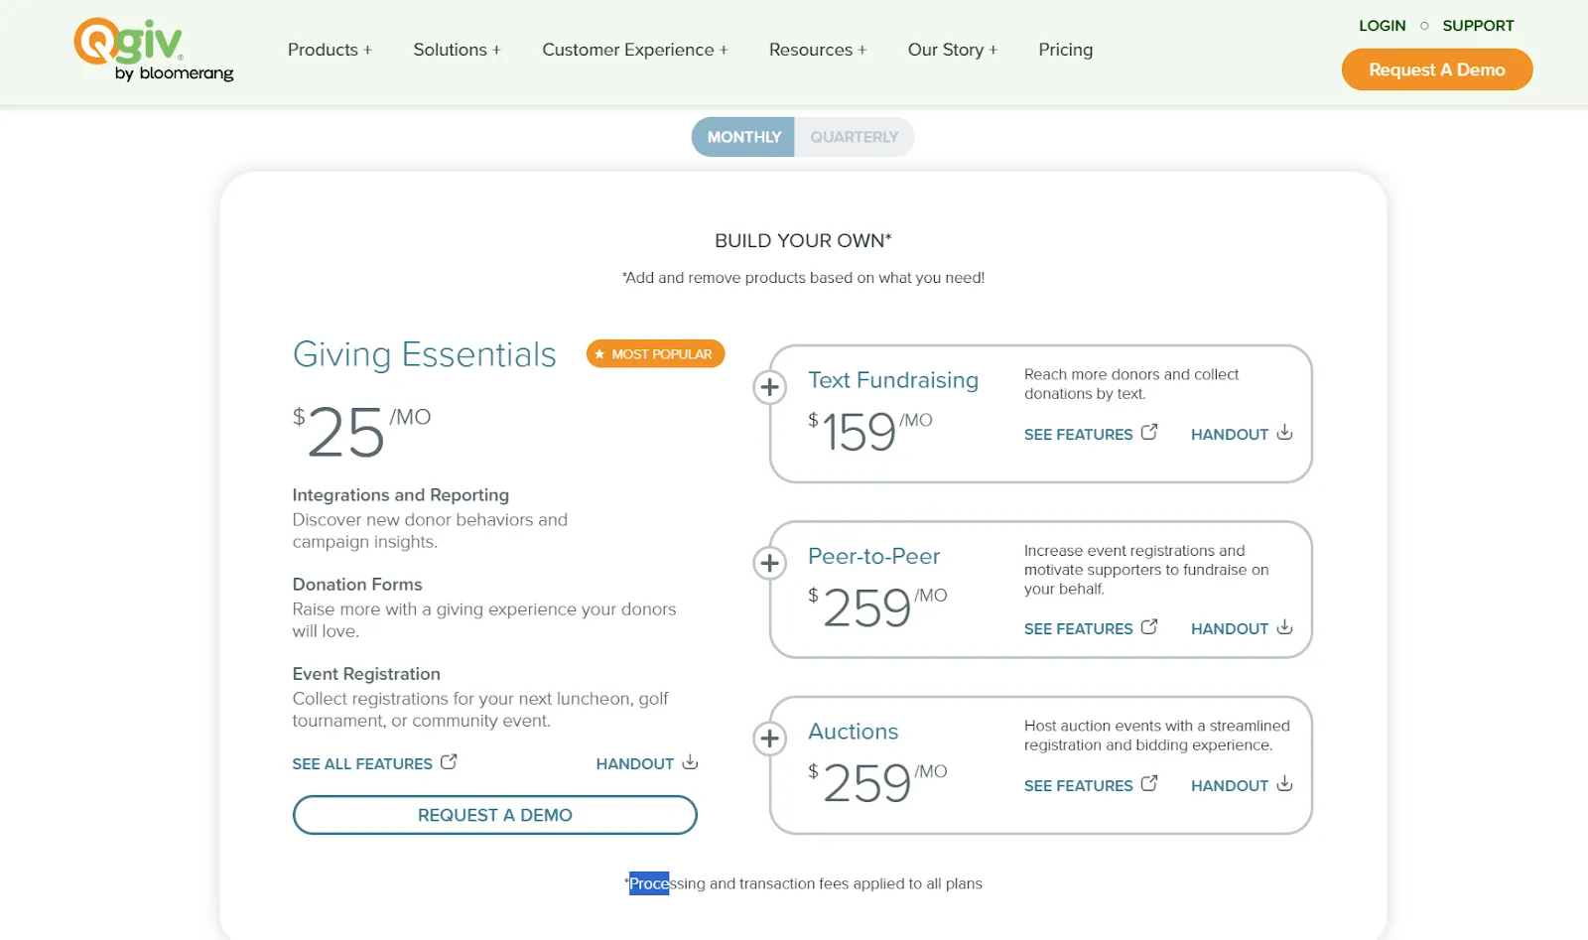Screen dimensions: 1588x940
Task: Click external-link icon beside Text Fundraising See Features
Action: click(1149, 433)
